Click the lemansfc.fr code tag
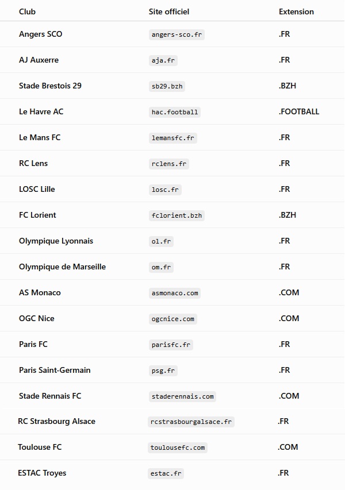 (x=173, y=138)
